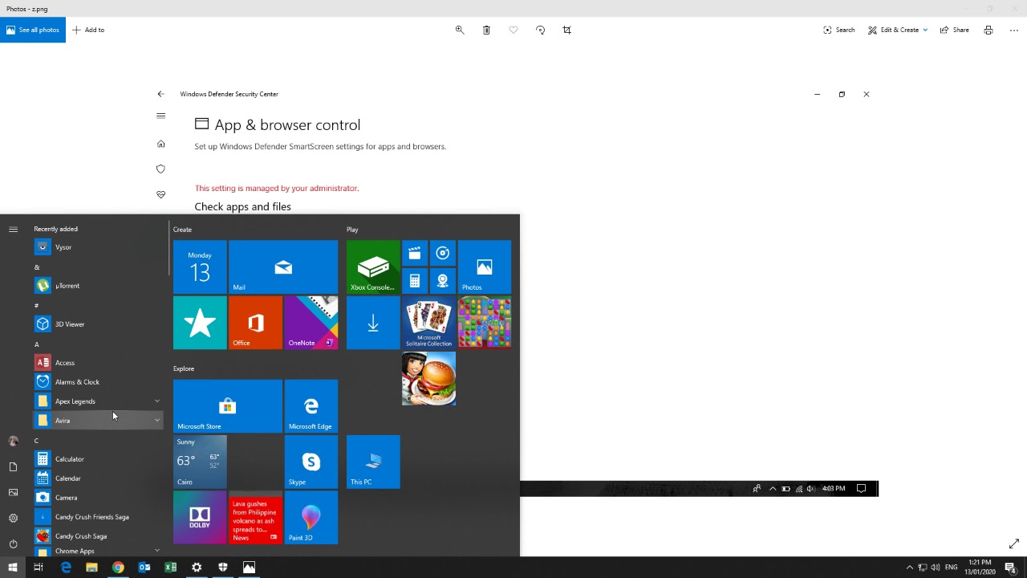Viewport: 1027px width, 578px height.
Task: Open the Start power options icon
Action: [x=13, y=543]
